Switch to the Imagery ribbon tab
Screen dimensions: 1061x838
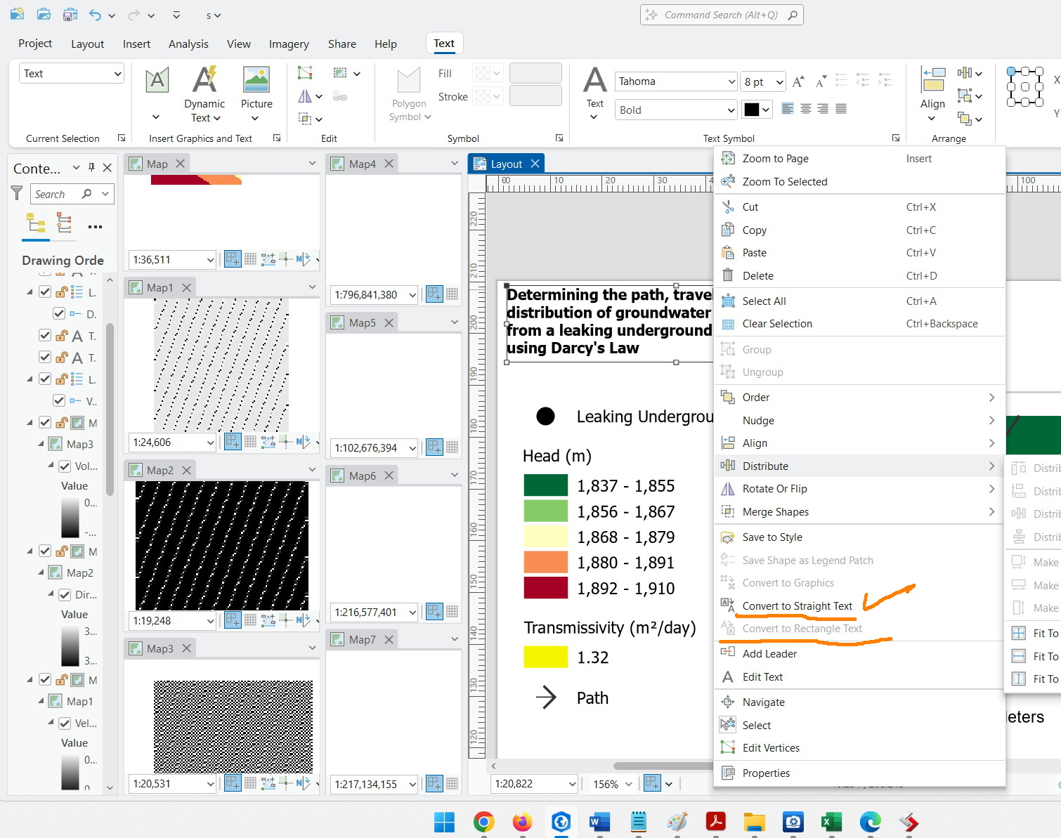tap(289, 44)
